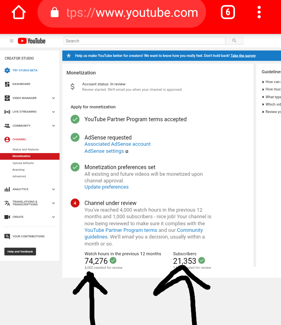The image size is (281, 325).
Task: Open Status and features submenu item
Action: point(25,149)
